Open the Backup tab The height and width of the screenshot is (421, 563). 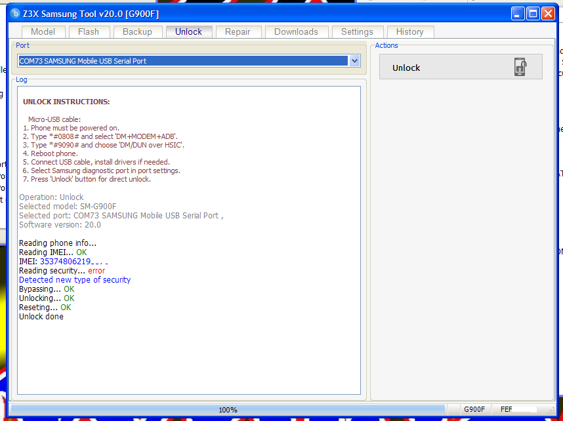(138, 31)
